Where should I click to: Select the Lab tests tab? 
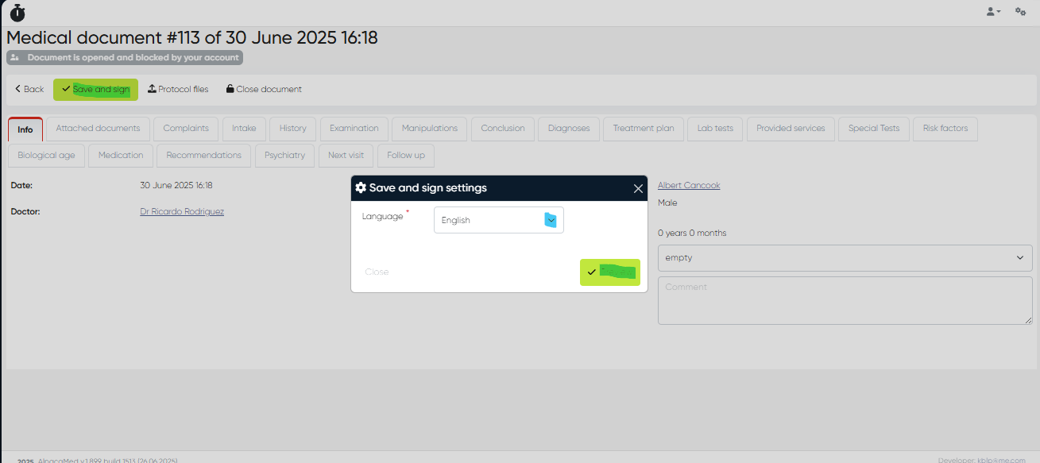[x=715, y=129]
